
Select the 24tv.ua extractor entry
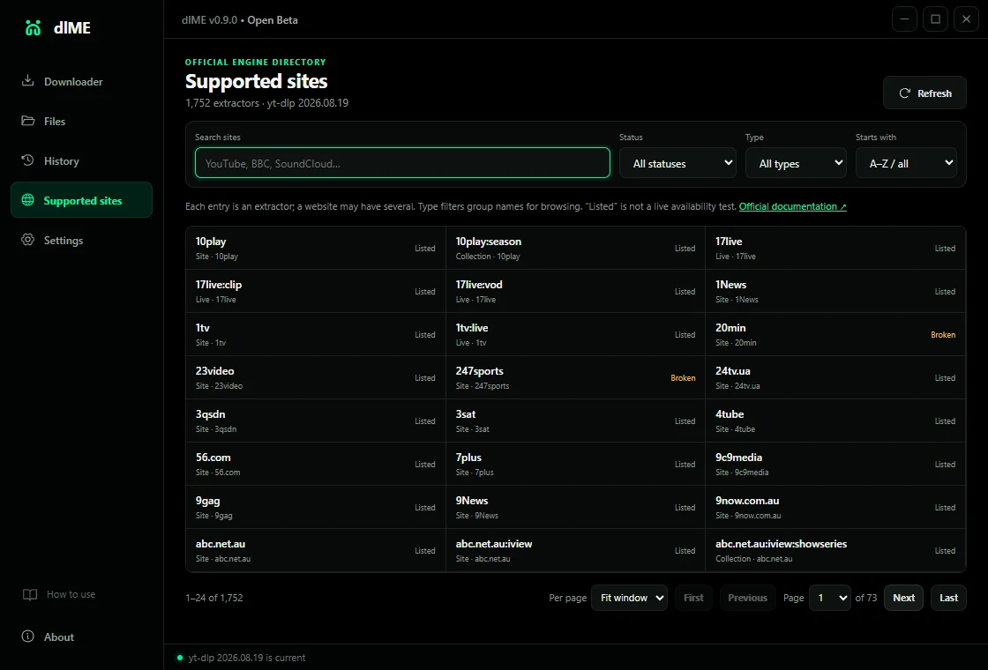coord(835,378)
